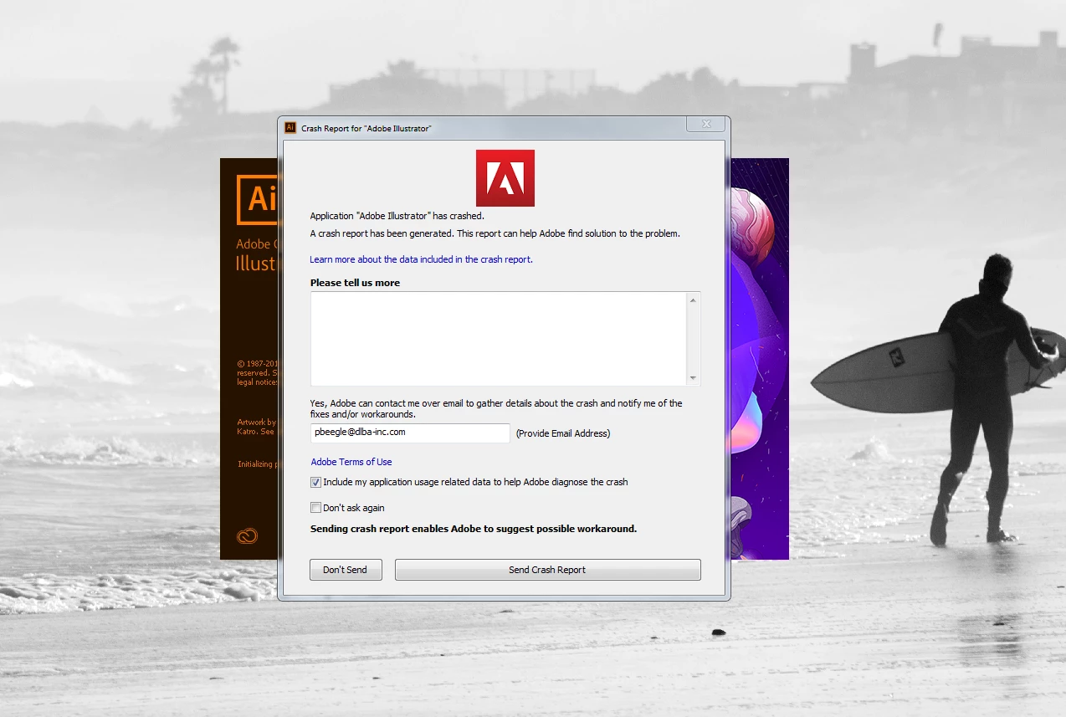Uncheck Include my application usage data
This screenshot has height=717, width=1066.
[x=315, y=482]
